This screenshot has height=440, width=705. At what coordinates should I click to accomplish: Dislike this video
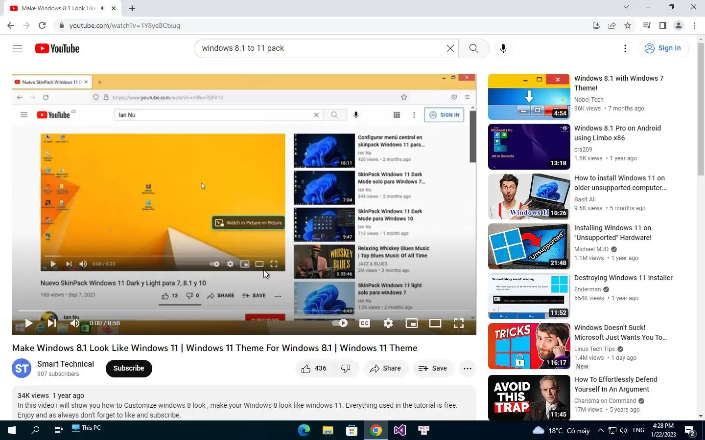pos(346,369)
